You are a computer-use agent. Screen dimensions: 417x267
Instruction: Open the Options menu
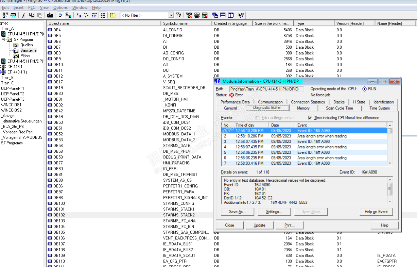tap(60, 7)
